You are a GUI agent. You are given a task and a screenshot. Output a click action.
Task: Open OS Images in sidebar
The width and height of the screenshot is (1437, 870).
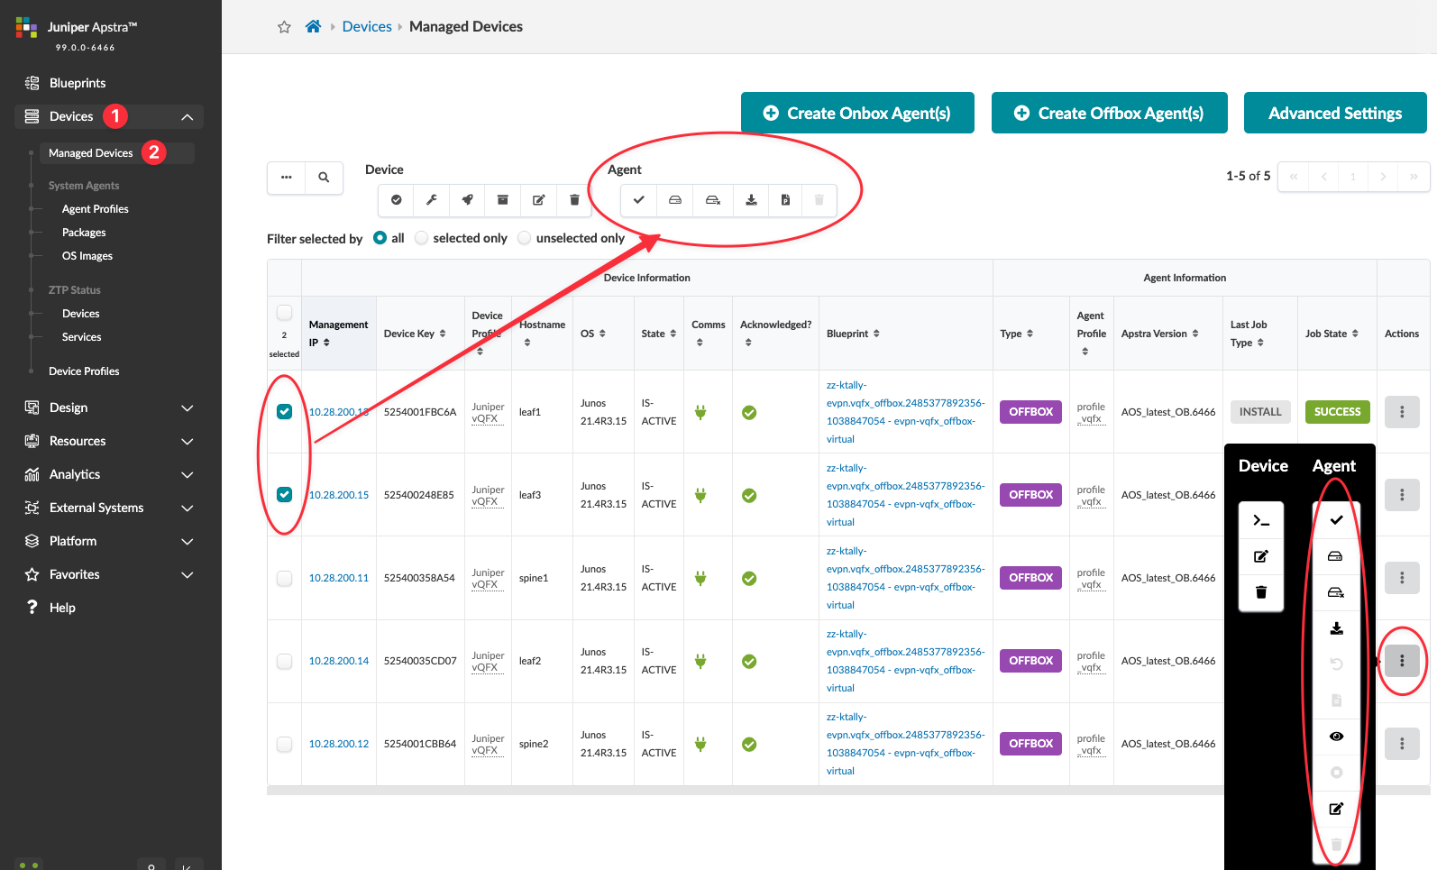[x=87, y=256]
